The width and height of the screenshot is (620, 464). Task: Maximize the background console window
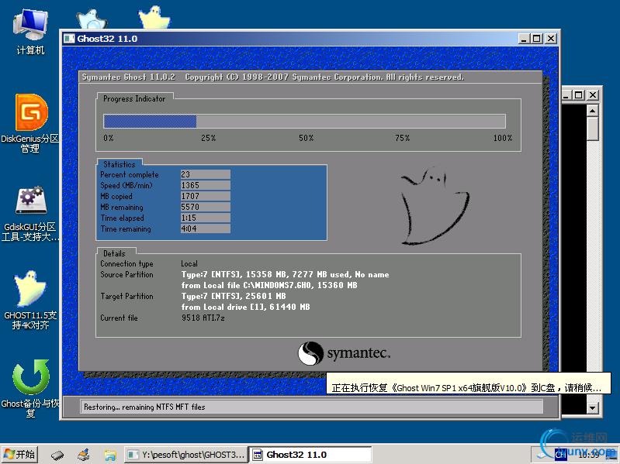pyautogui.click(x=579, y=95)
